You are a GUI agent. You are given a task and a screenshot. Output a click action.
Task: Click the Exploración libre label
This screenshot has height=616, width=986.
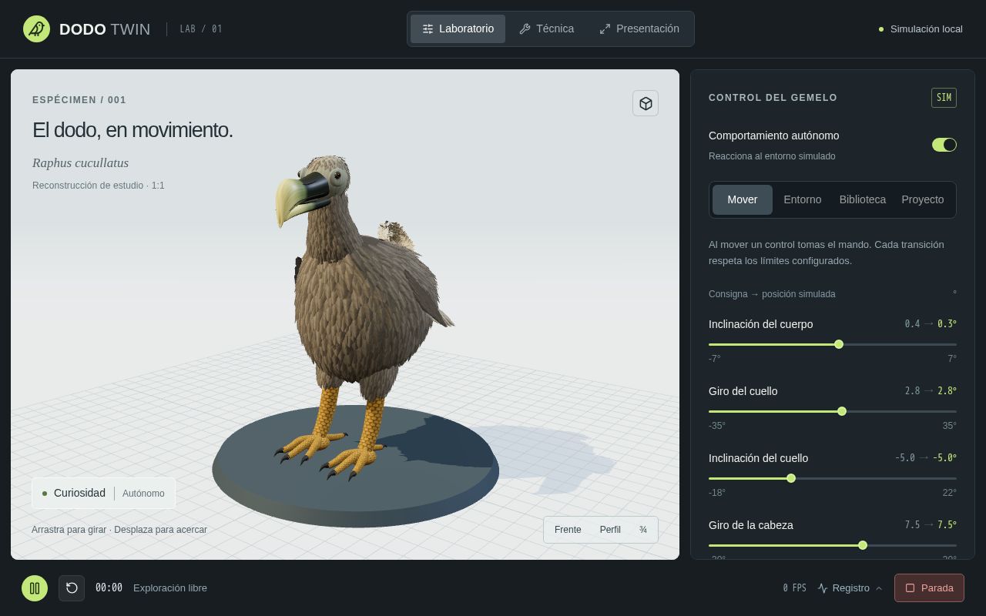[170, 588]
